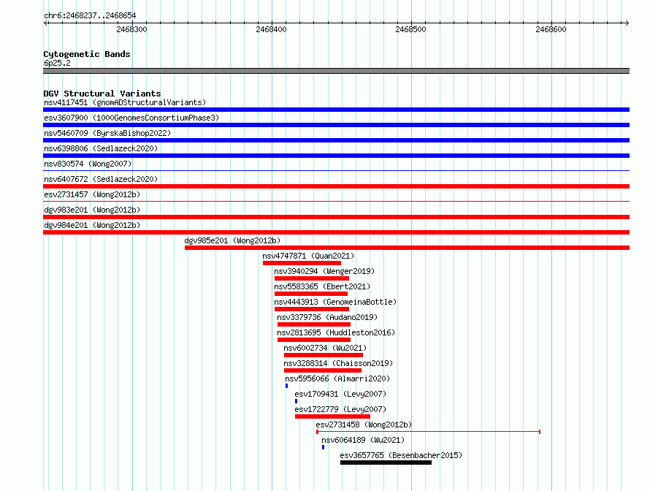Click the esv2731457 Wong2012b label
Viewport: 650px width, 491px height.
pos(92,194)
